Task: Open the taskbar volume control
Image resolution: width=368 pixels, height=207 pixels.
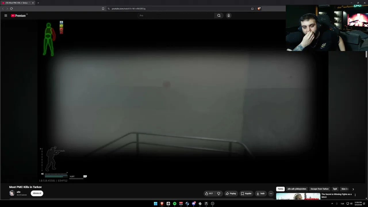Action: (351, 204)
